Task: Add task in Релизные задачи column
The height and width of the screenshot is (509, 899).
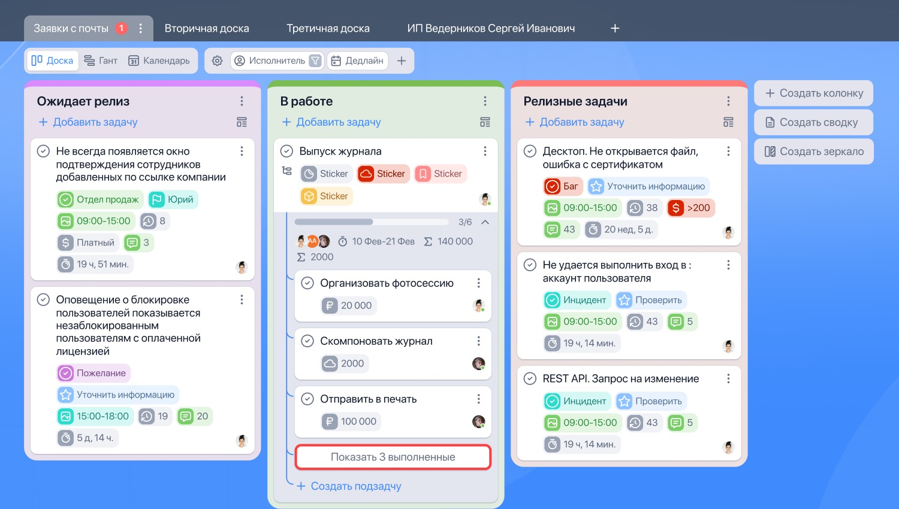Action: point(575,122)
